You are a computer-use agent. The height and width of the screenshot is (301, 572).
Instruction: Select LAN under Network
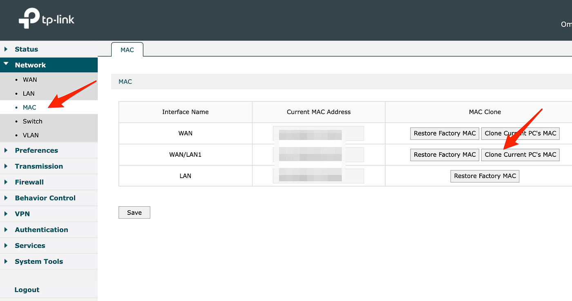pyautogui.click(x=29, y=94)
